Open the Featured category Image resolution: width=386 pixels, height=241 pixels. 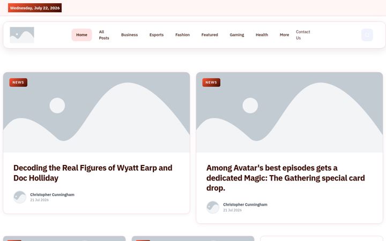click(x=210, y=35)
